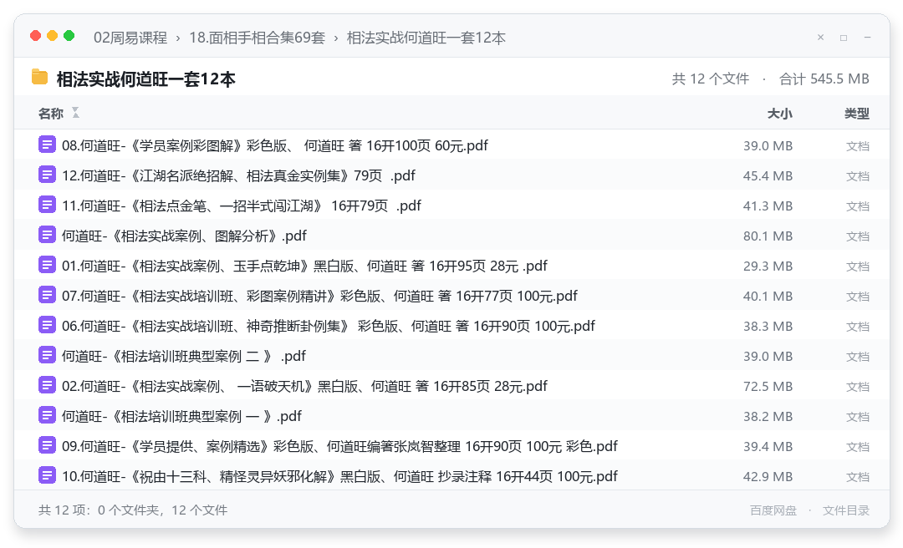This screenshot has width=903, height=548.
Task: Click the dash minimize icon at top right
Action: [x=867, y=38]
